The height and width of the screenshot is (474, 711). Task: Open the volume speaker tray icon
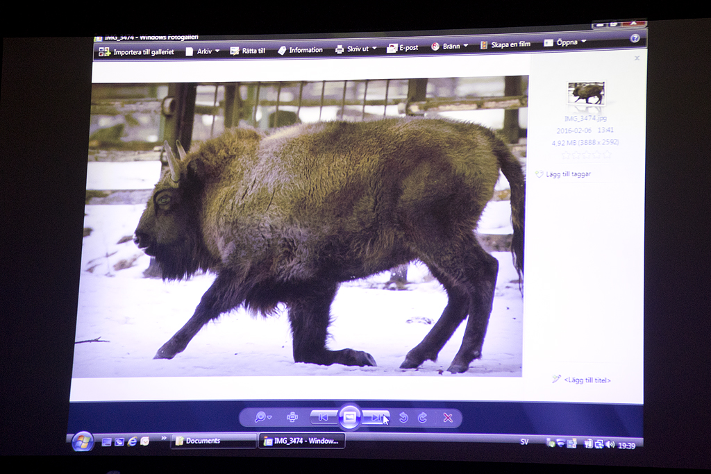coord(610,445)
